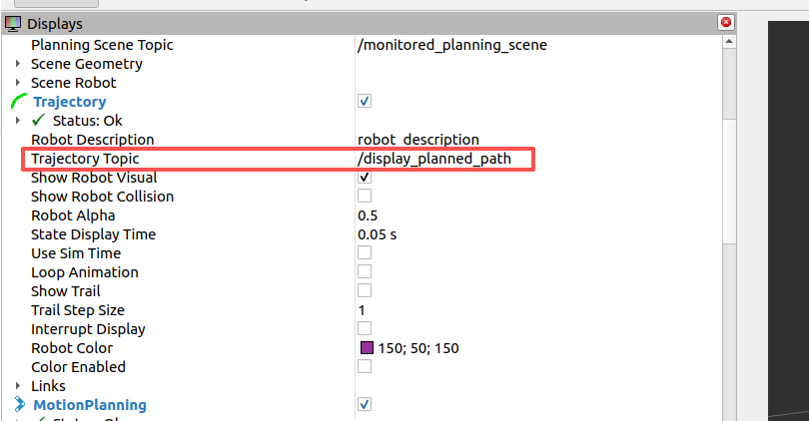Click the green Trajectory display icon
This screenshot has height=421, width=809.
19,102
